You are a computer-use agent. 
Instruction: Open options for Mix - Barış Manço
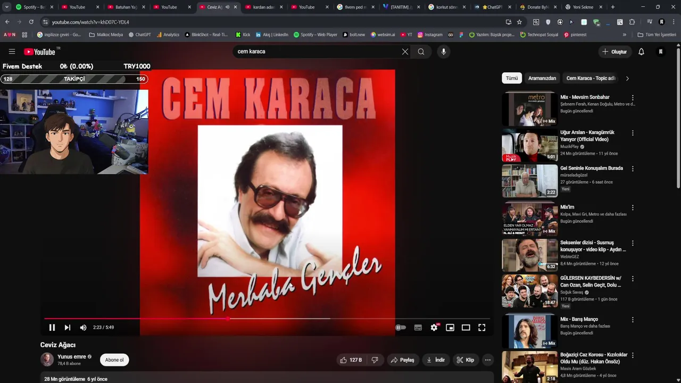click(x=633, y=320)
